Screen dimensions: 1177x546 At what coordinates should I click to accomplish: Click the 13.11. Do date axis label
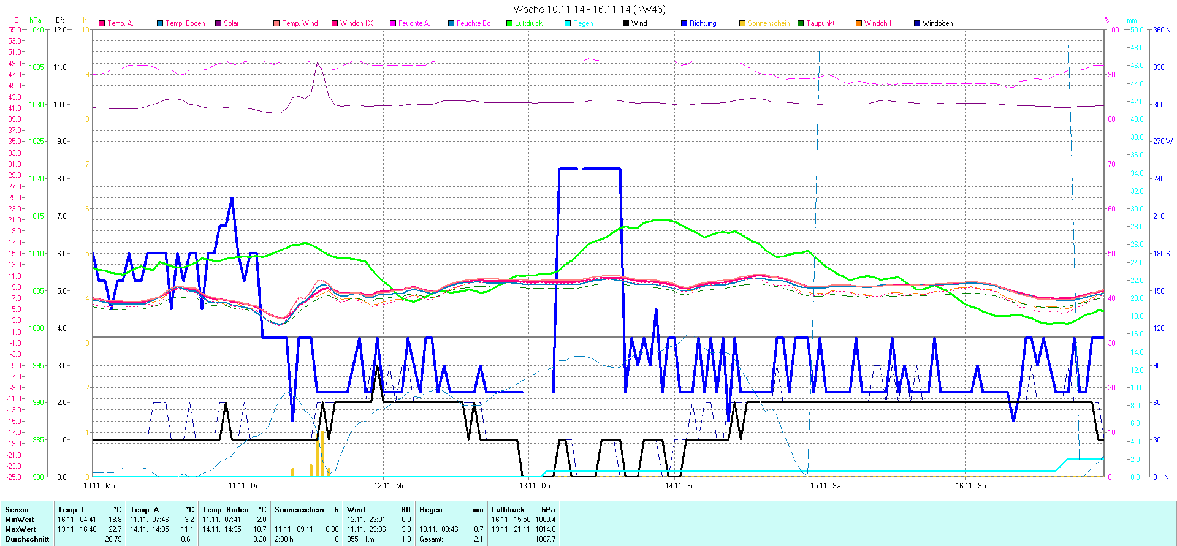(535, 486)
